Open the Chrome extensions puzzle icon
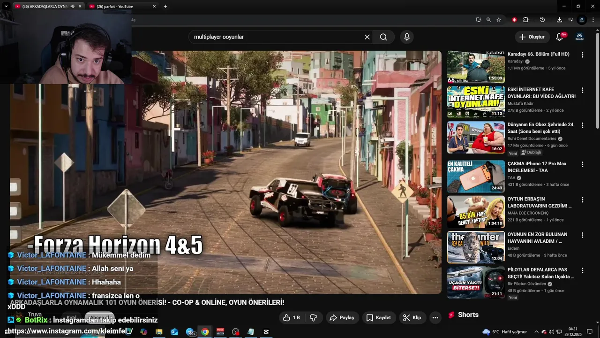Viewport: 600px width, 338px height. [x=526, y=20]
